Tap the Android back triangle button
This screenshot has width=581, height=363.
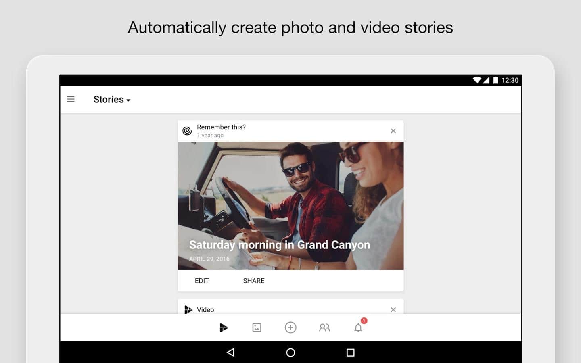[230, 353]
